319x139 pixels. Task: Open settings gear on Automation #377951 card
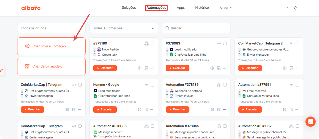[x=285, y=109]
